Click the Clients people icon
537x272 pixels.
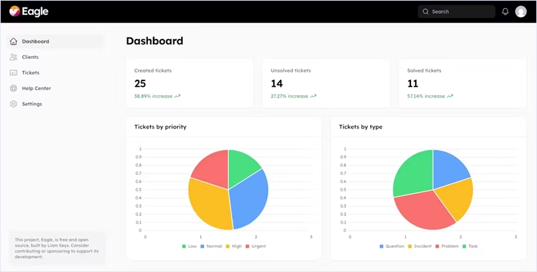click(x=13, y=57)
